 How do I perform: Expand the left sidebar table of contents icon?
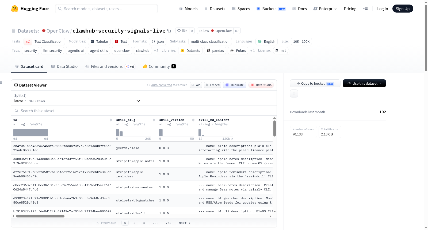1,83
